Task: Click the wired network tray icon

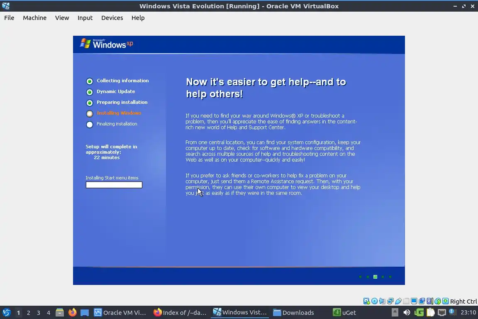Action: (442, 313)
